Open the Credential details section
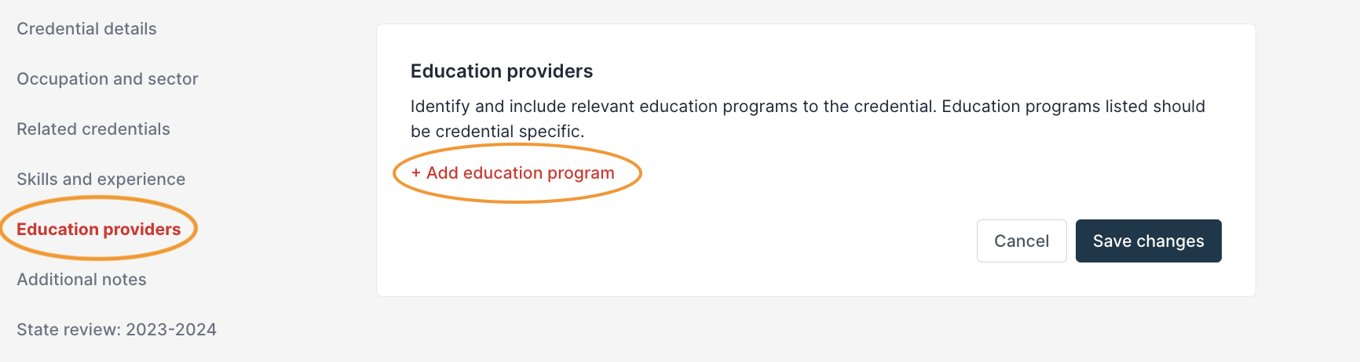1360x362 pixels. pos(86,29)
